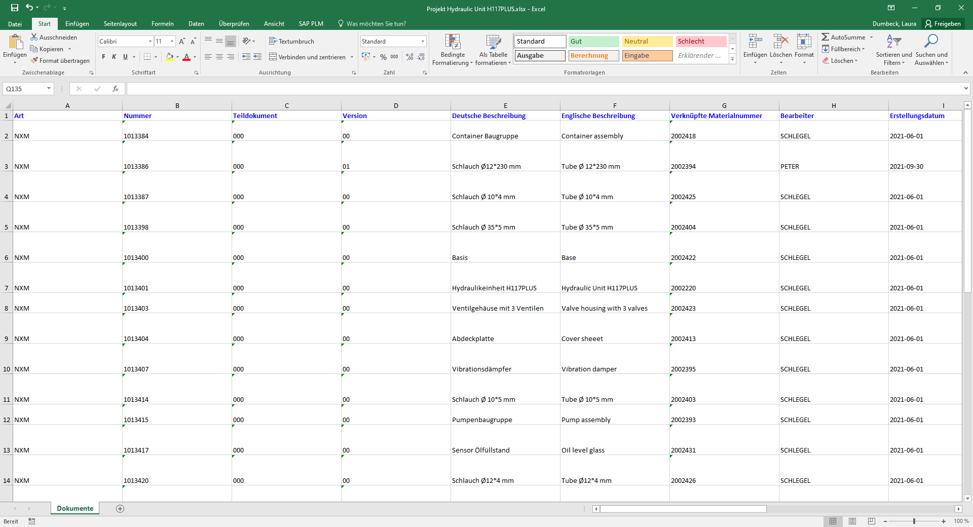The height and width of the screenshot is (527, 973).
Task: Undo the last action
Action: coord(29,8)
